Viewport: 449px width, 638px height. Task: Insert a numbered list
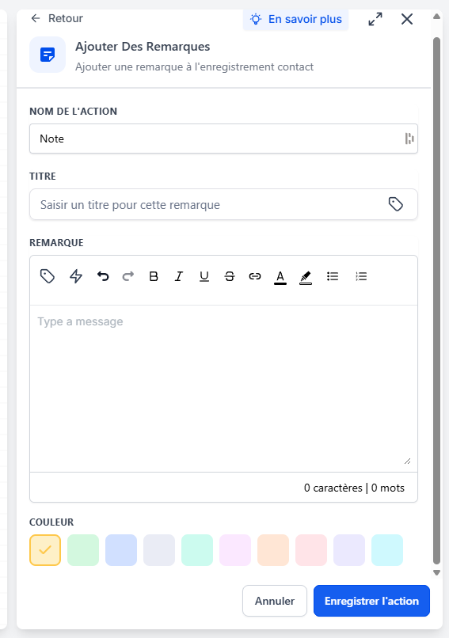(361, 277)
